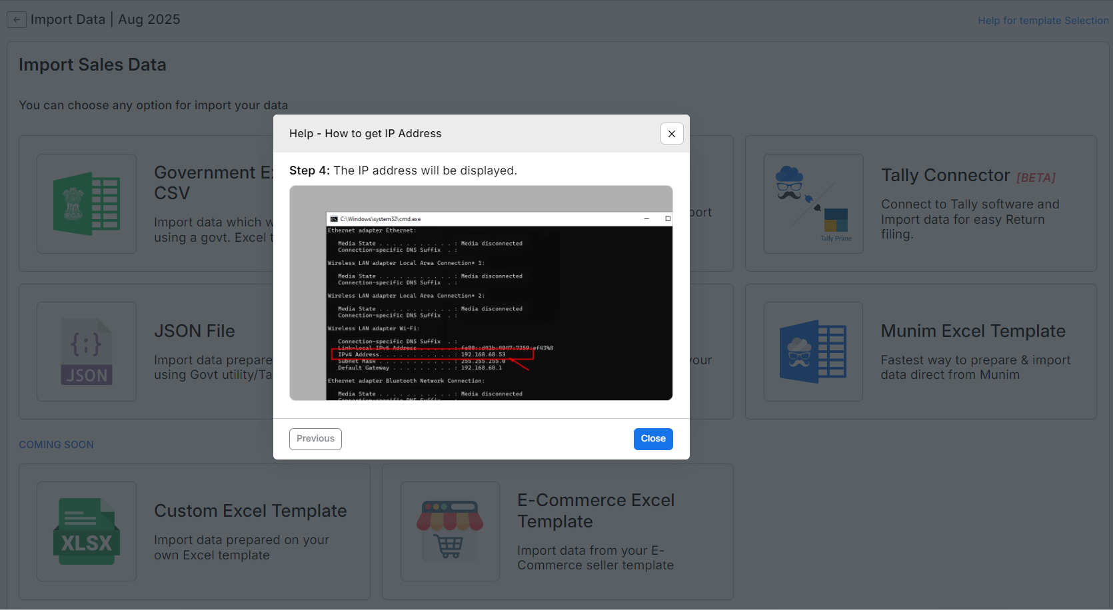Click the BETA tag next to Tally Connector

[x=1036, y=178]
